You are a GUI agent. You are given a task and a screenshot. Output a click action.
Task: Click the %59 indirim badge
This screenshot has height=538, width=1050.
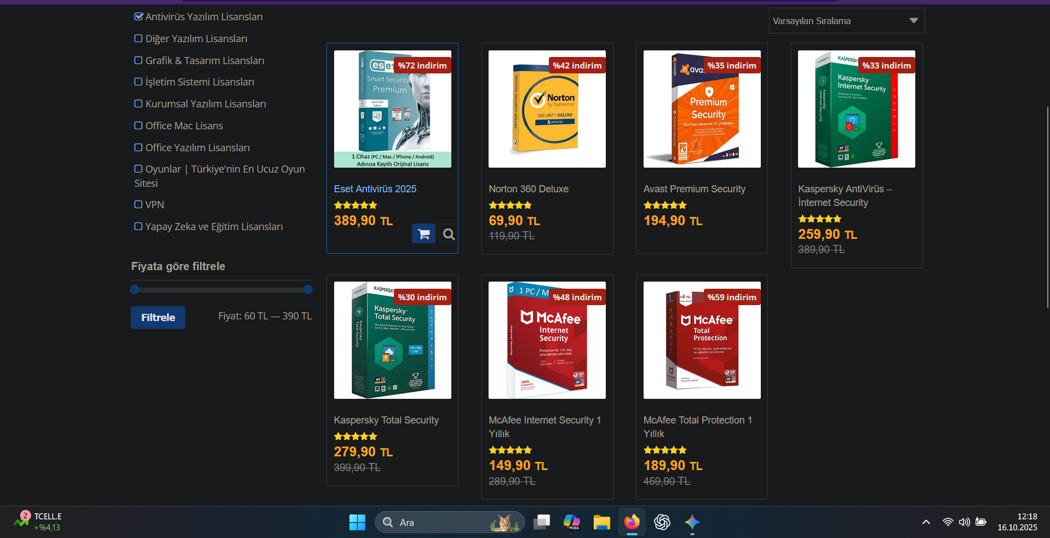tap(732, 297)
